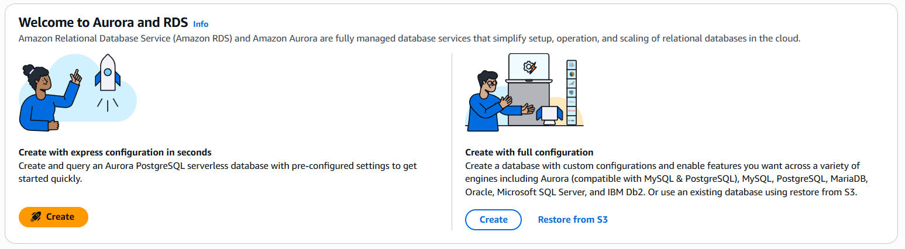Click the gear icon on the illustrated laptop screen

pos(529,67)
